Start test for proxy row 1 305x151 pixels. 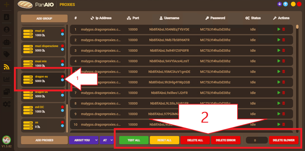(279, 29)
